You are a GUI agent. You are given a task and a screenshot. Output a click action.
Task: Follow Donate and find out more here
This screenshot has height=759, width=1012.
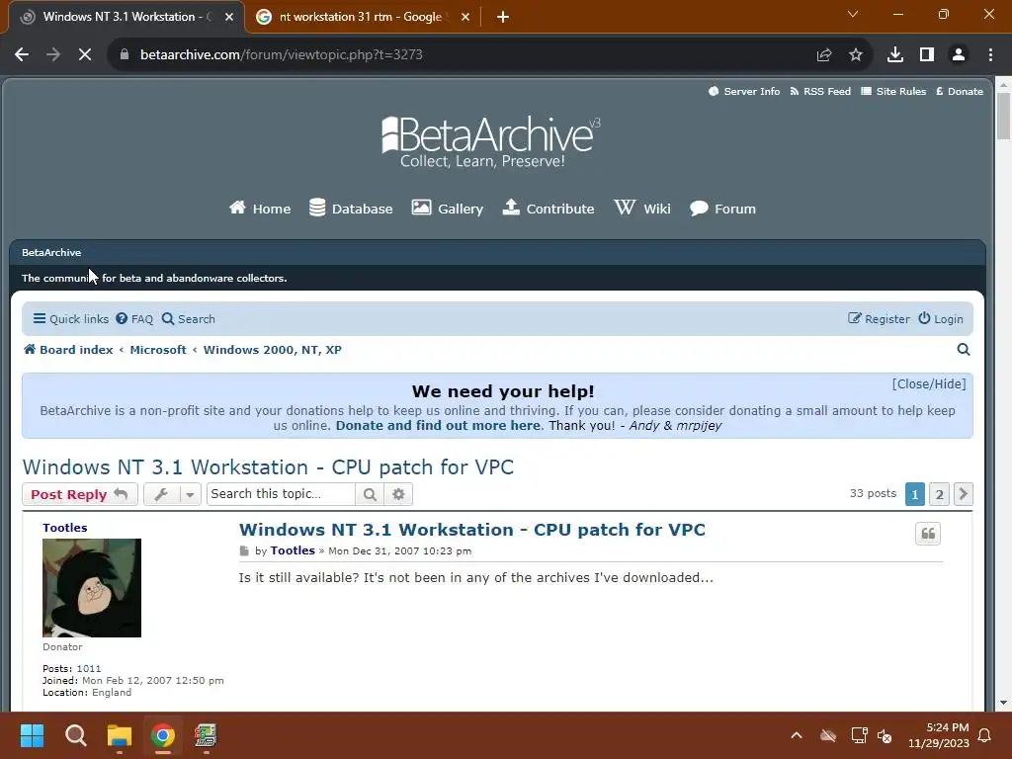coord(438,425)
